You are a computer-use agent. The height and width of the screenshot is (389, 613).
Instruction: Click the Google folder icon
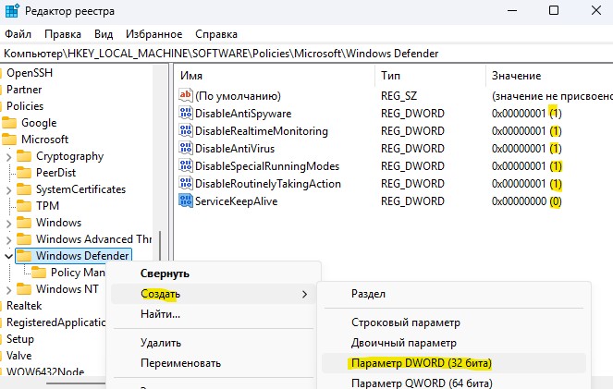[9, 123]
